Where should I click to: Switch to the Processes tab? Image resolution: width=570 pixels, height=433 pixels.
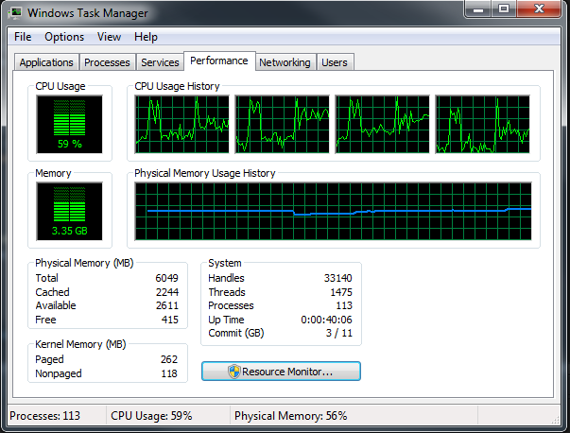107,62
